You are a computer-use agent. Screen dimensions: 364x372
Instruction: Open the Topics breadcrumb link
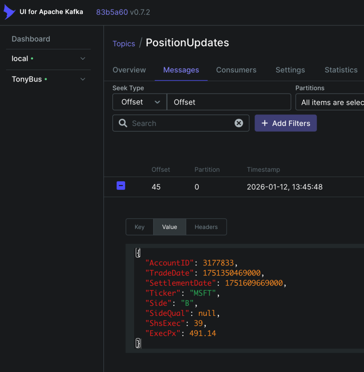124,43
